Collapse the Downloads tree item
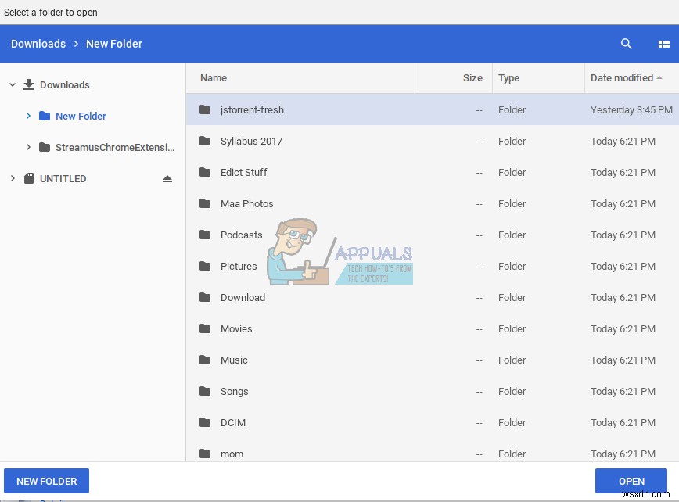This screenshot has height=502, width=679. pos(12,84)
